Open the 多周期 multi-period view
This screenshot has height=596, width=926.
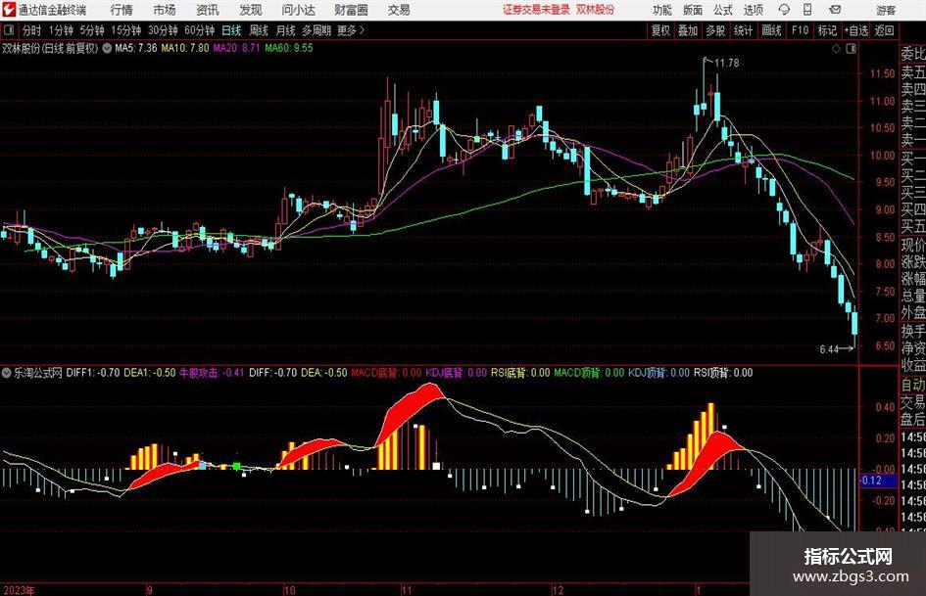coord(317,30)
